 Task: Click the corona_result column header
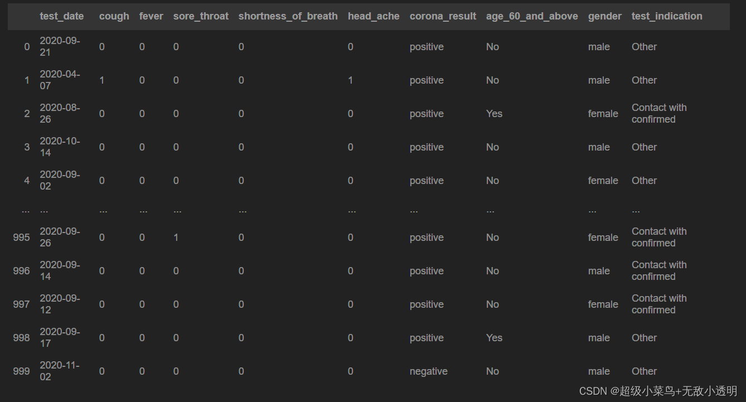[x=443, y=16]
